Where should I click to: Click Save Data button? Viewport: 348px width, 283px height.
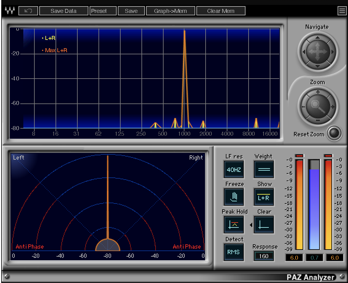point(64,11)
